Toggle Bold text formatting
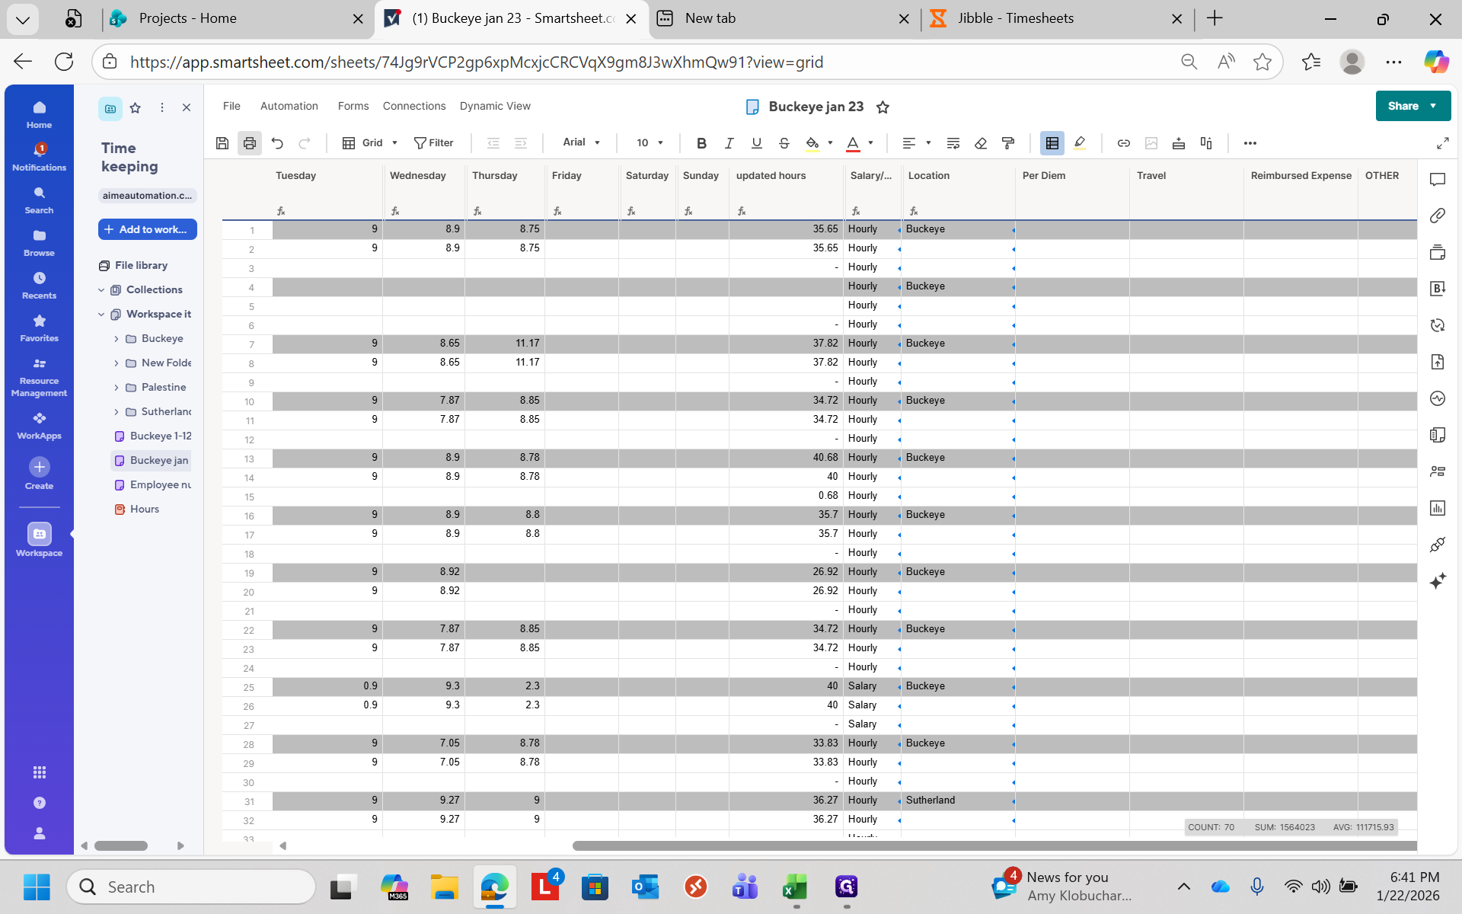 click(x=701, y=143)
